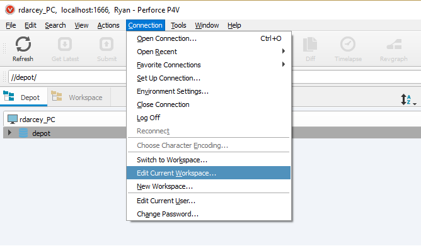Choose Change Password... menu entry
Viewport: 421px width, 246px height.
(209, 214)
